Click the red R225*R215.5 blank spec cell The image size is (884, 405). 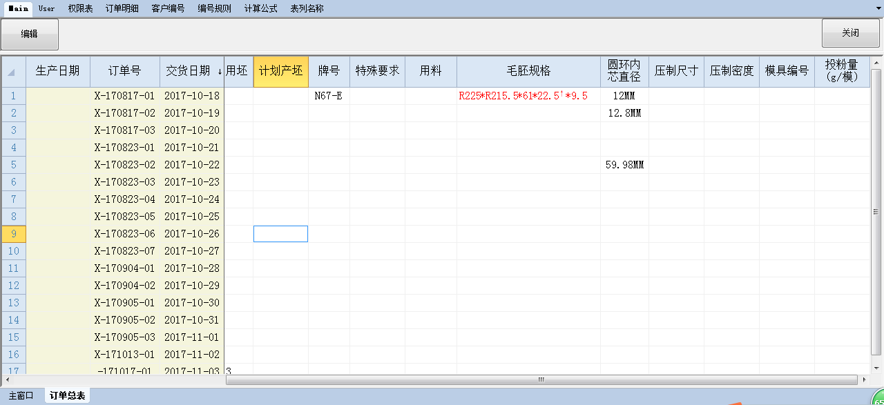point(528,96)
